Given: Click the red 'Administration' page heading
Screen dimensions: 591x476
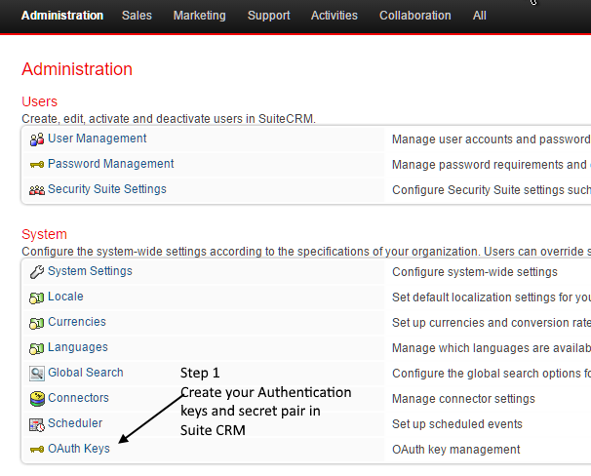Looking at the screenshot, I should click(x=77, y=69).
